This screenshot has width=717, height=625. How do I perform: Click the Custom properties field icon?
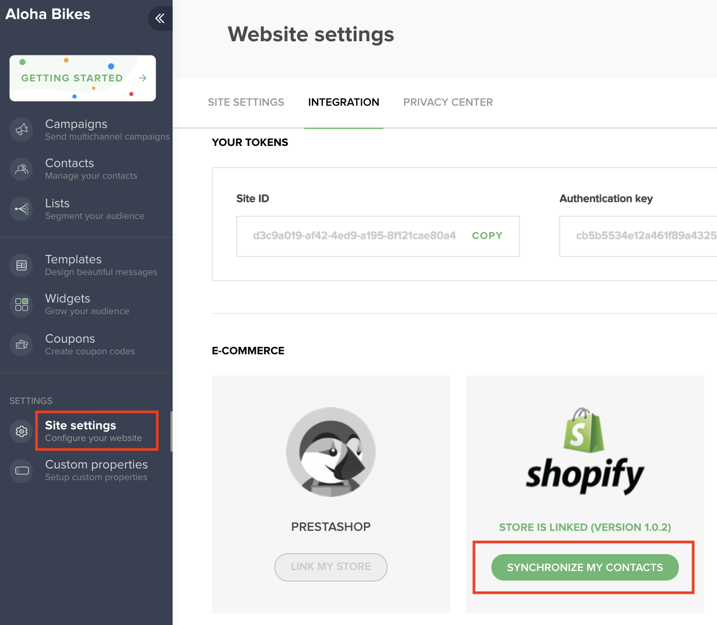point(22,471)
